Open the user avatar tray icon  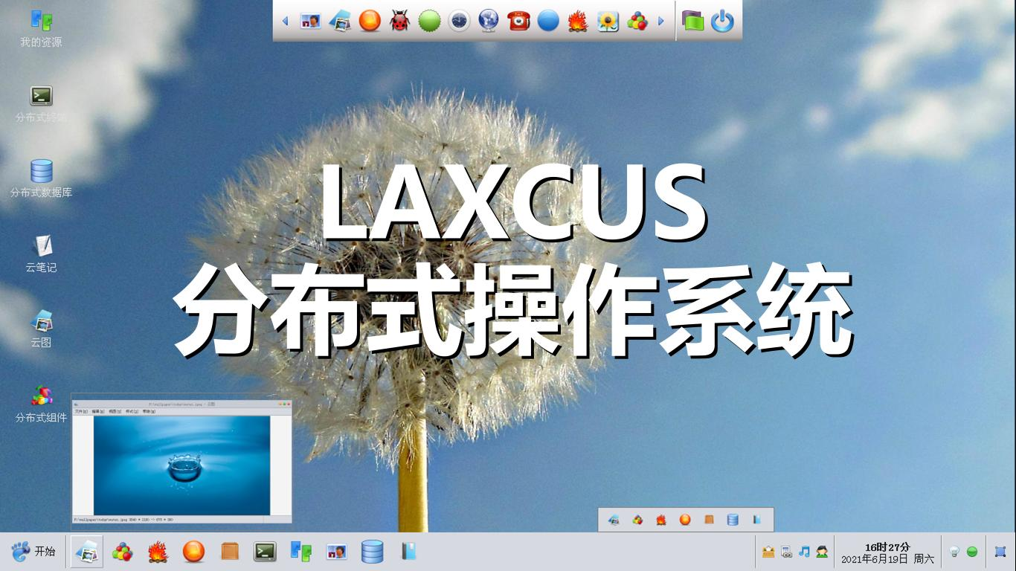(x=822, y=552)
